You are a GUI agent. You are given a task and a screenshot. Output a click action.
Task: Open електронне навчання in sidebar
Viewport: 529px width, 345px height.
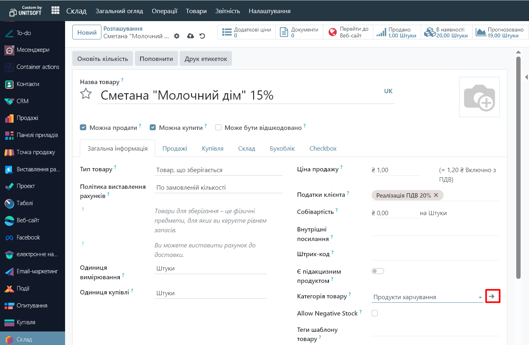tap(32, 254)
